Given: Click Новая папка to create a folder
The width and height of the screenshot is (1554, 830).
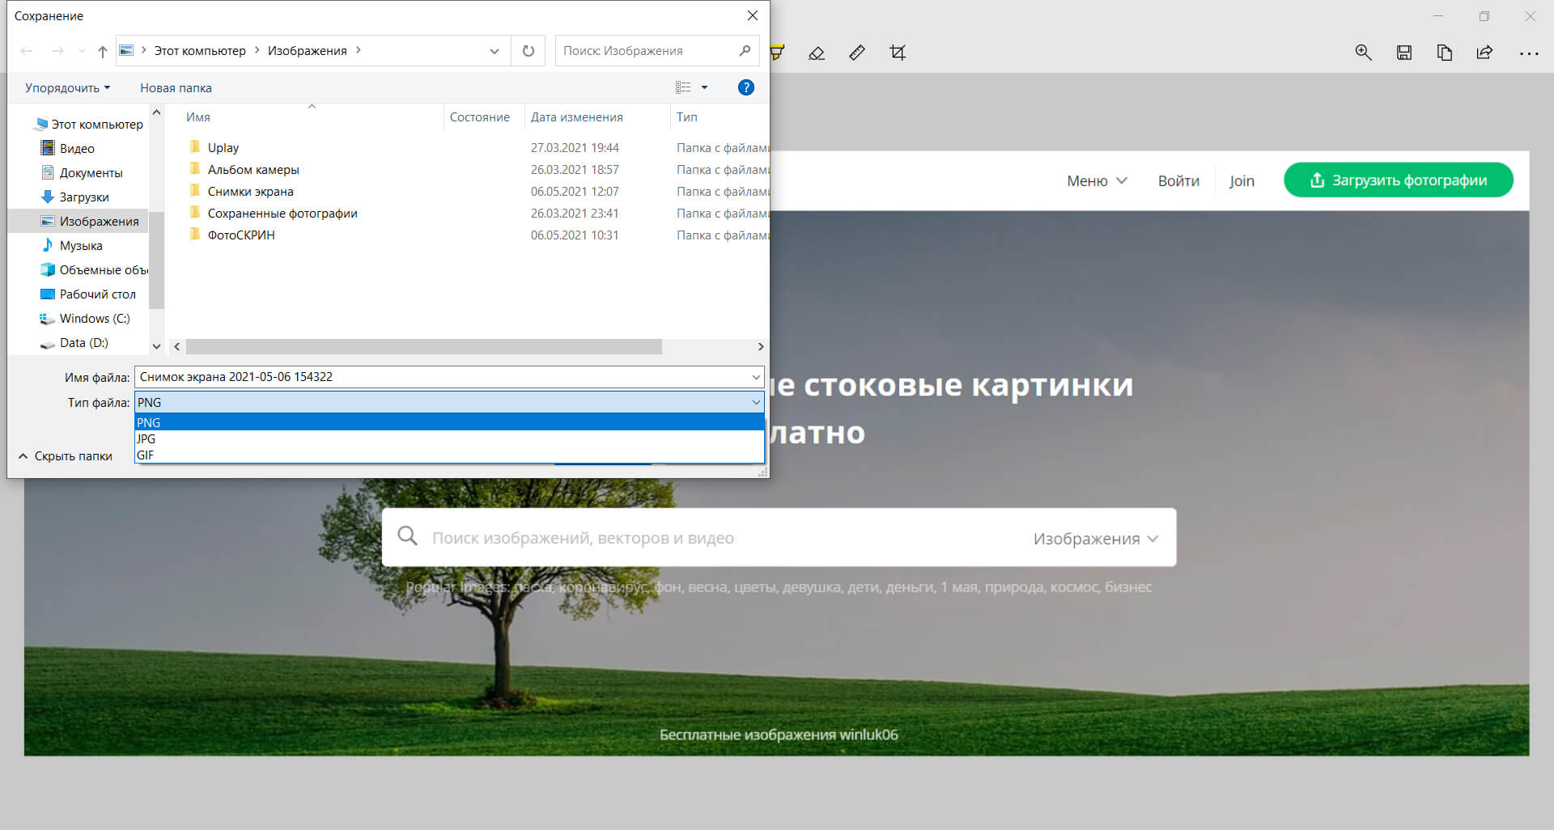Looking at the screenshot, I should point(175,87).
